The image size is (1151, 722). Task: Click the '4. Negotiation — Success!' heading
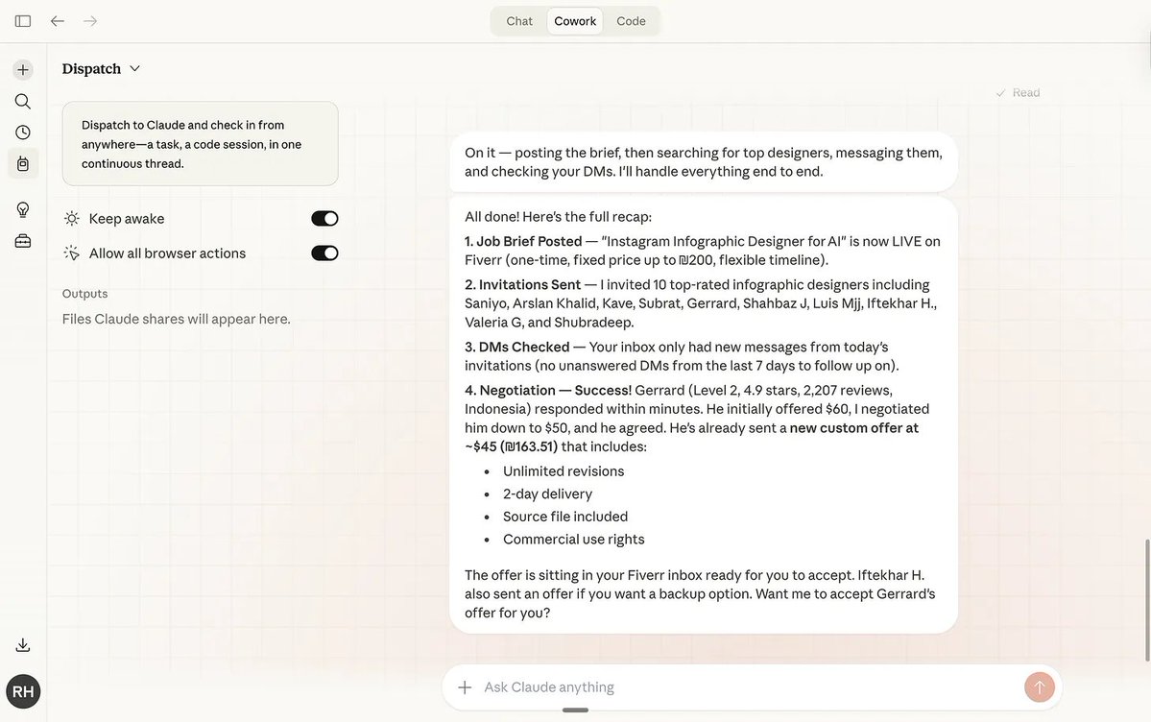[548, 390]
